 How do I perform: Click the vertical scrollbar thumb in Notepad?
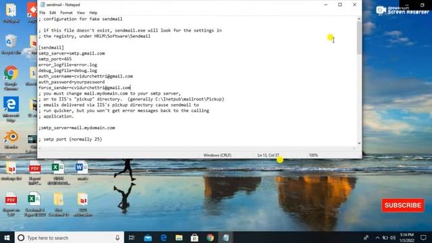359,38
